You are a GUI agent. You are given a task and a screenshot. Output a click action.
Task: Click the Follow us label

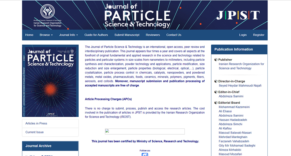coord(145,151)
